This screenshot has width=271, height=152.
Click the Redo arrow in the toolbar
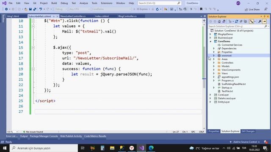click(48, 9)
